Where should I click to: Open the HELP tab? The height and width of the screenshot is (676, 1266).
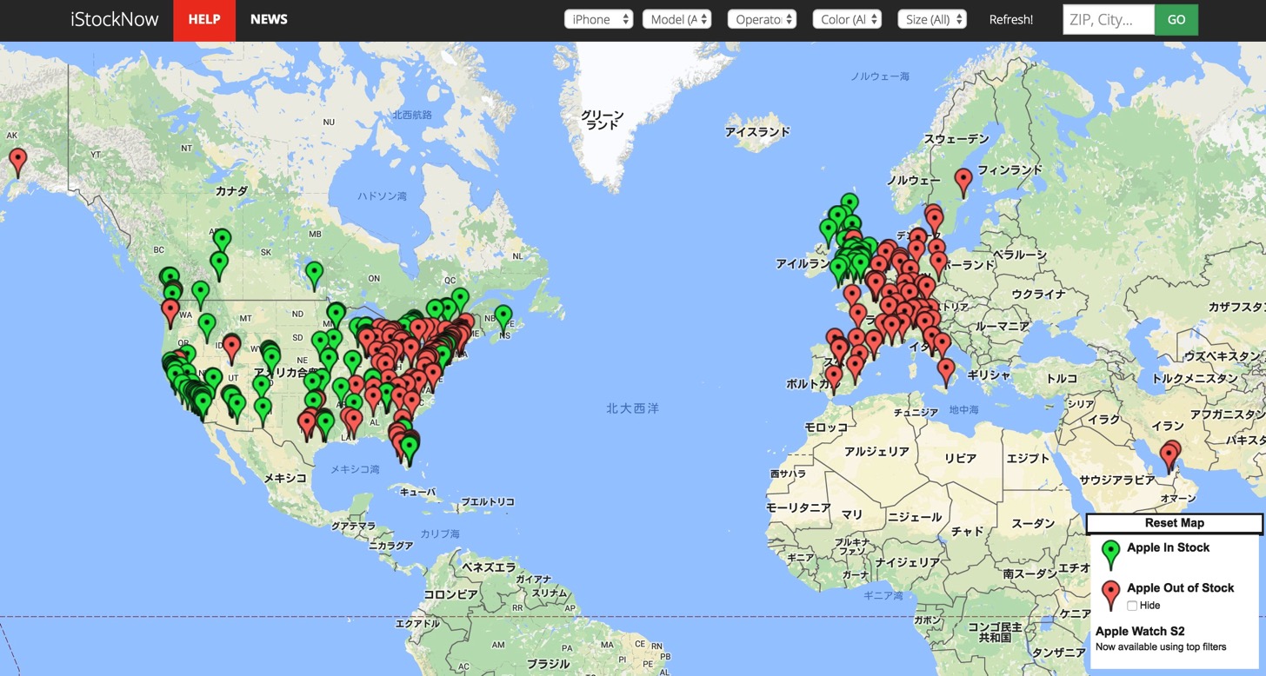pyautogui.click(x=204, y=20)
